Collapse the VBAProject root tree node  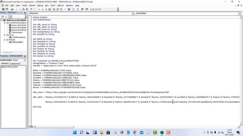click(x=2, y=20)
